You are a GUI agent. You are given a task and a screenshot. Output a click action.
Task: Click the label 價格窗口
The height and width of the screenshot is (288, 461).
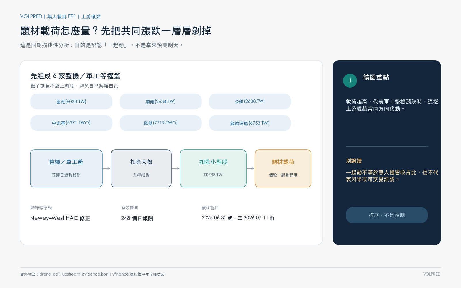point(210,208)
